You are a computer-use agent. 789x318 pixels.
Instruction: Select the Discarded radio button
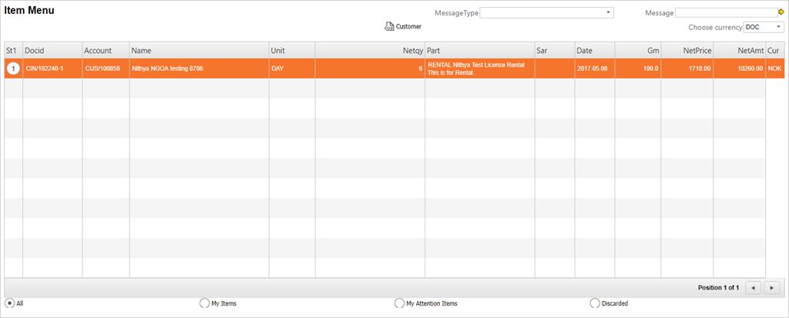click(x=594, y=303)
